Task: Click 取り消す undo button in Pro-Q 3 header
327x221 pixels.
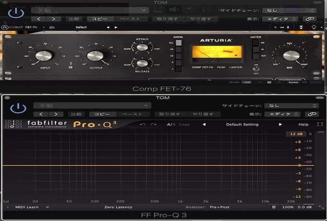Action: (x=171, y=114)
